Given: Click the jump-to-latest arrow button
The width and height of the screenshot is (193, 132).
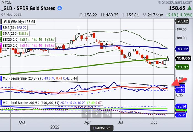Looking at the screenshot, I should (108, 113).
